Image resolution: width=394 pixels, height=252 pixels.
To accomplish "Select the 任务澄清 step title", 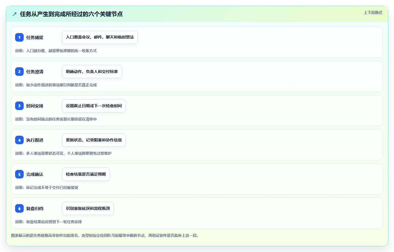I will point(35,72).
